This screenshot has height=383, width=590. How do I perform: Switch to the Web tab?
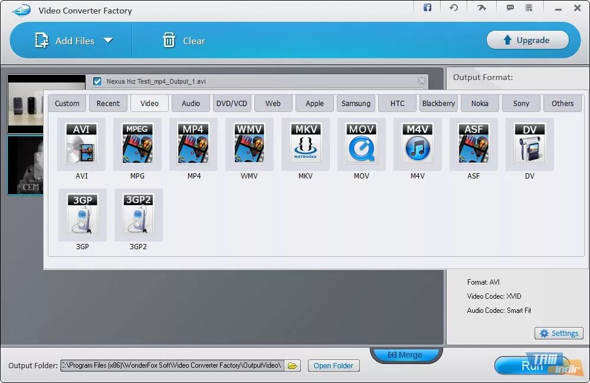pos(273,103)
